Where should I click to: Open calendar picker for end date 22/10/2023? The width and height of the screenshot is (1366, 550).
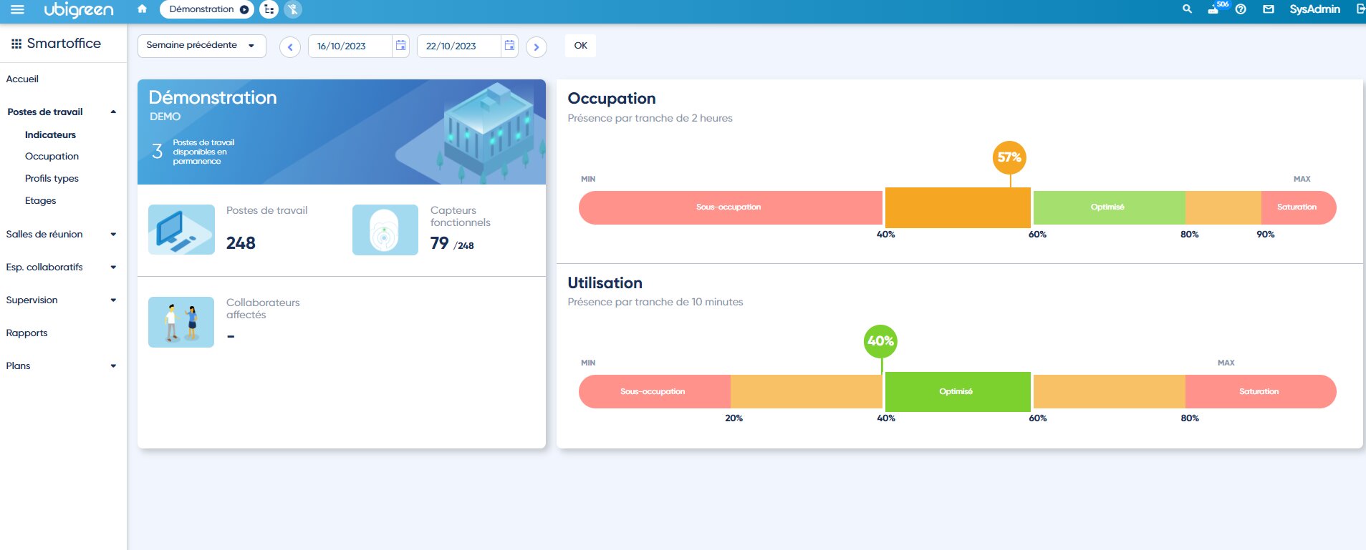coord(509,46)
